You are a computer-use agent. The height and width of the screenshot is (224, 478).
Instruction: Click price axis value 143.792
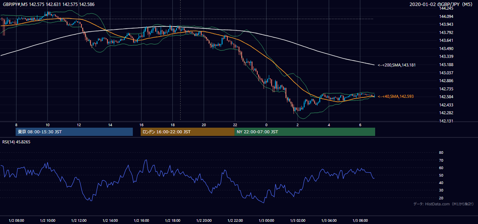(x=447, y=32)
